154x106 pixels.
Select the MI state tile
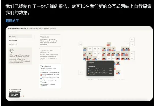click(x=114, y=49)
